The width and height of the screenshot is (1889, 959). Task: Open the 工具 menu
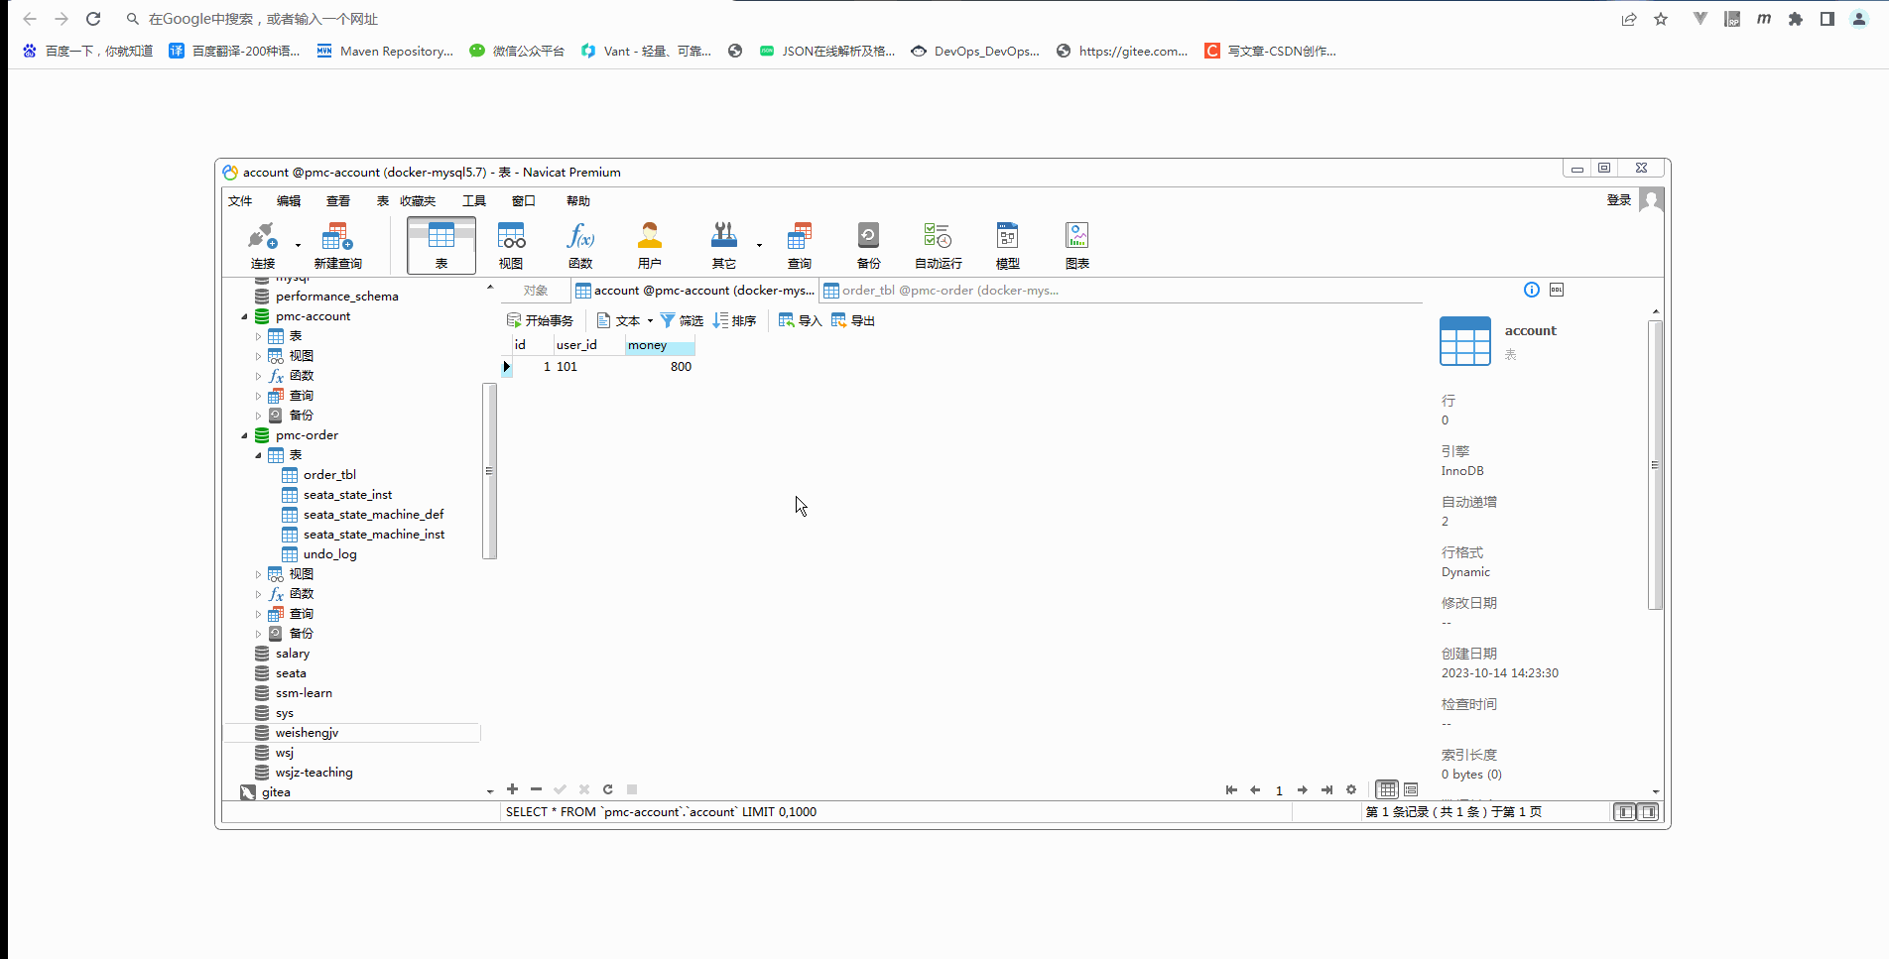[473, 200]
